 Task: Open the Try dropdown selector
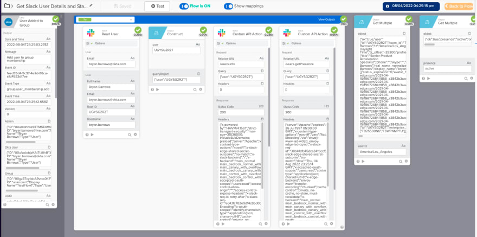click(x=105, y=20)
